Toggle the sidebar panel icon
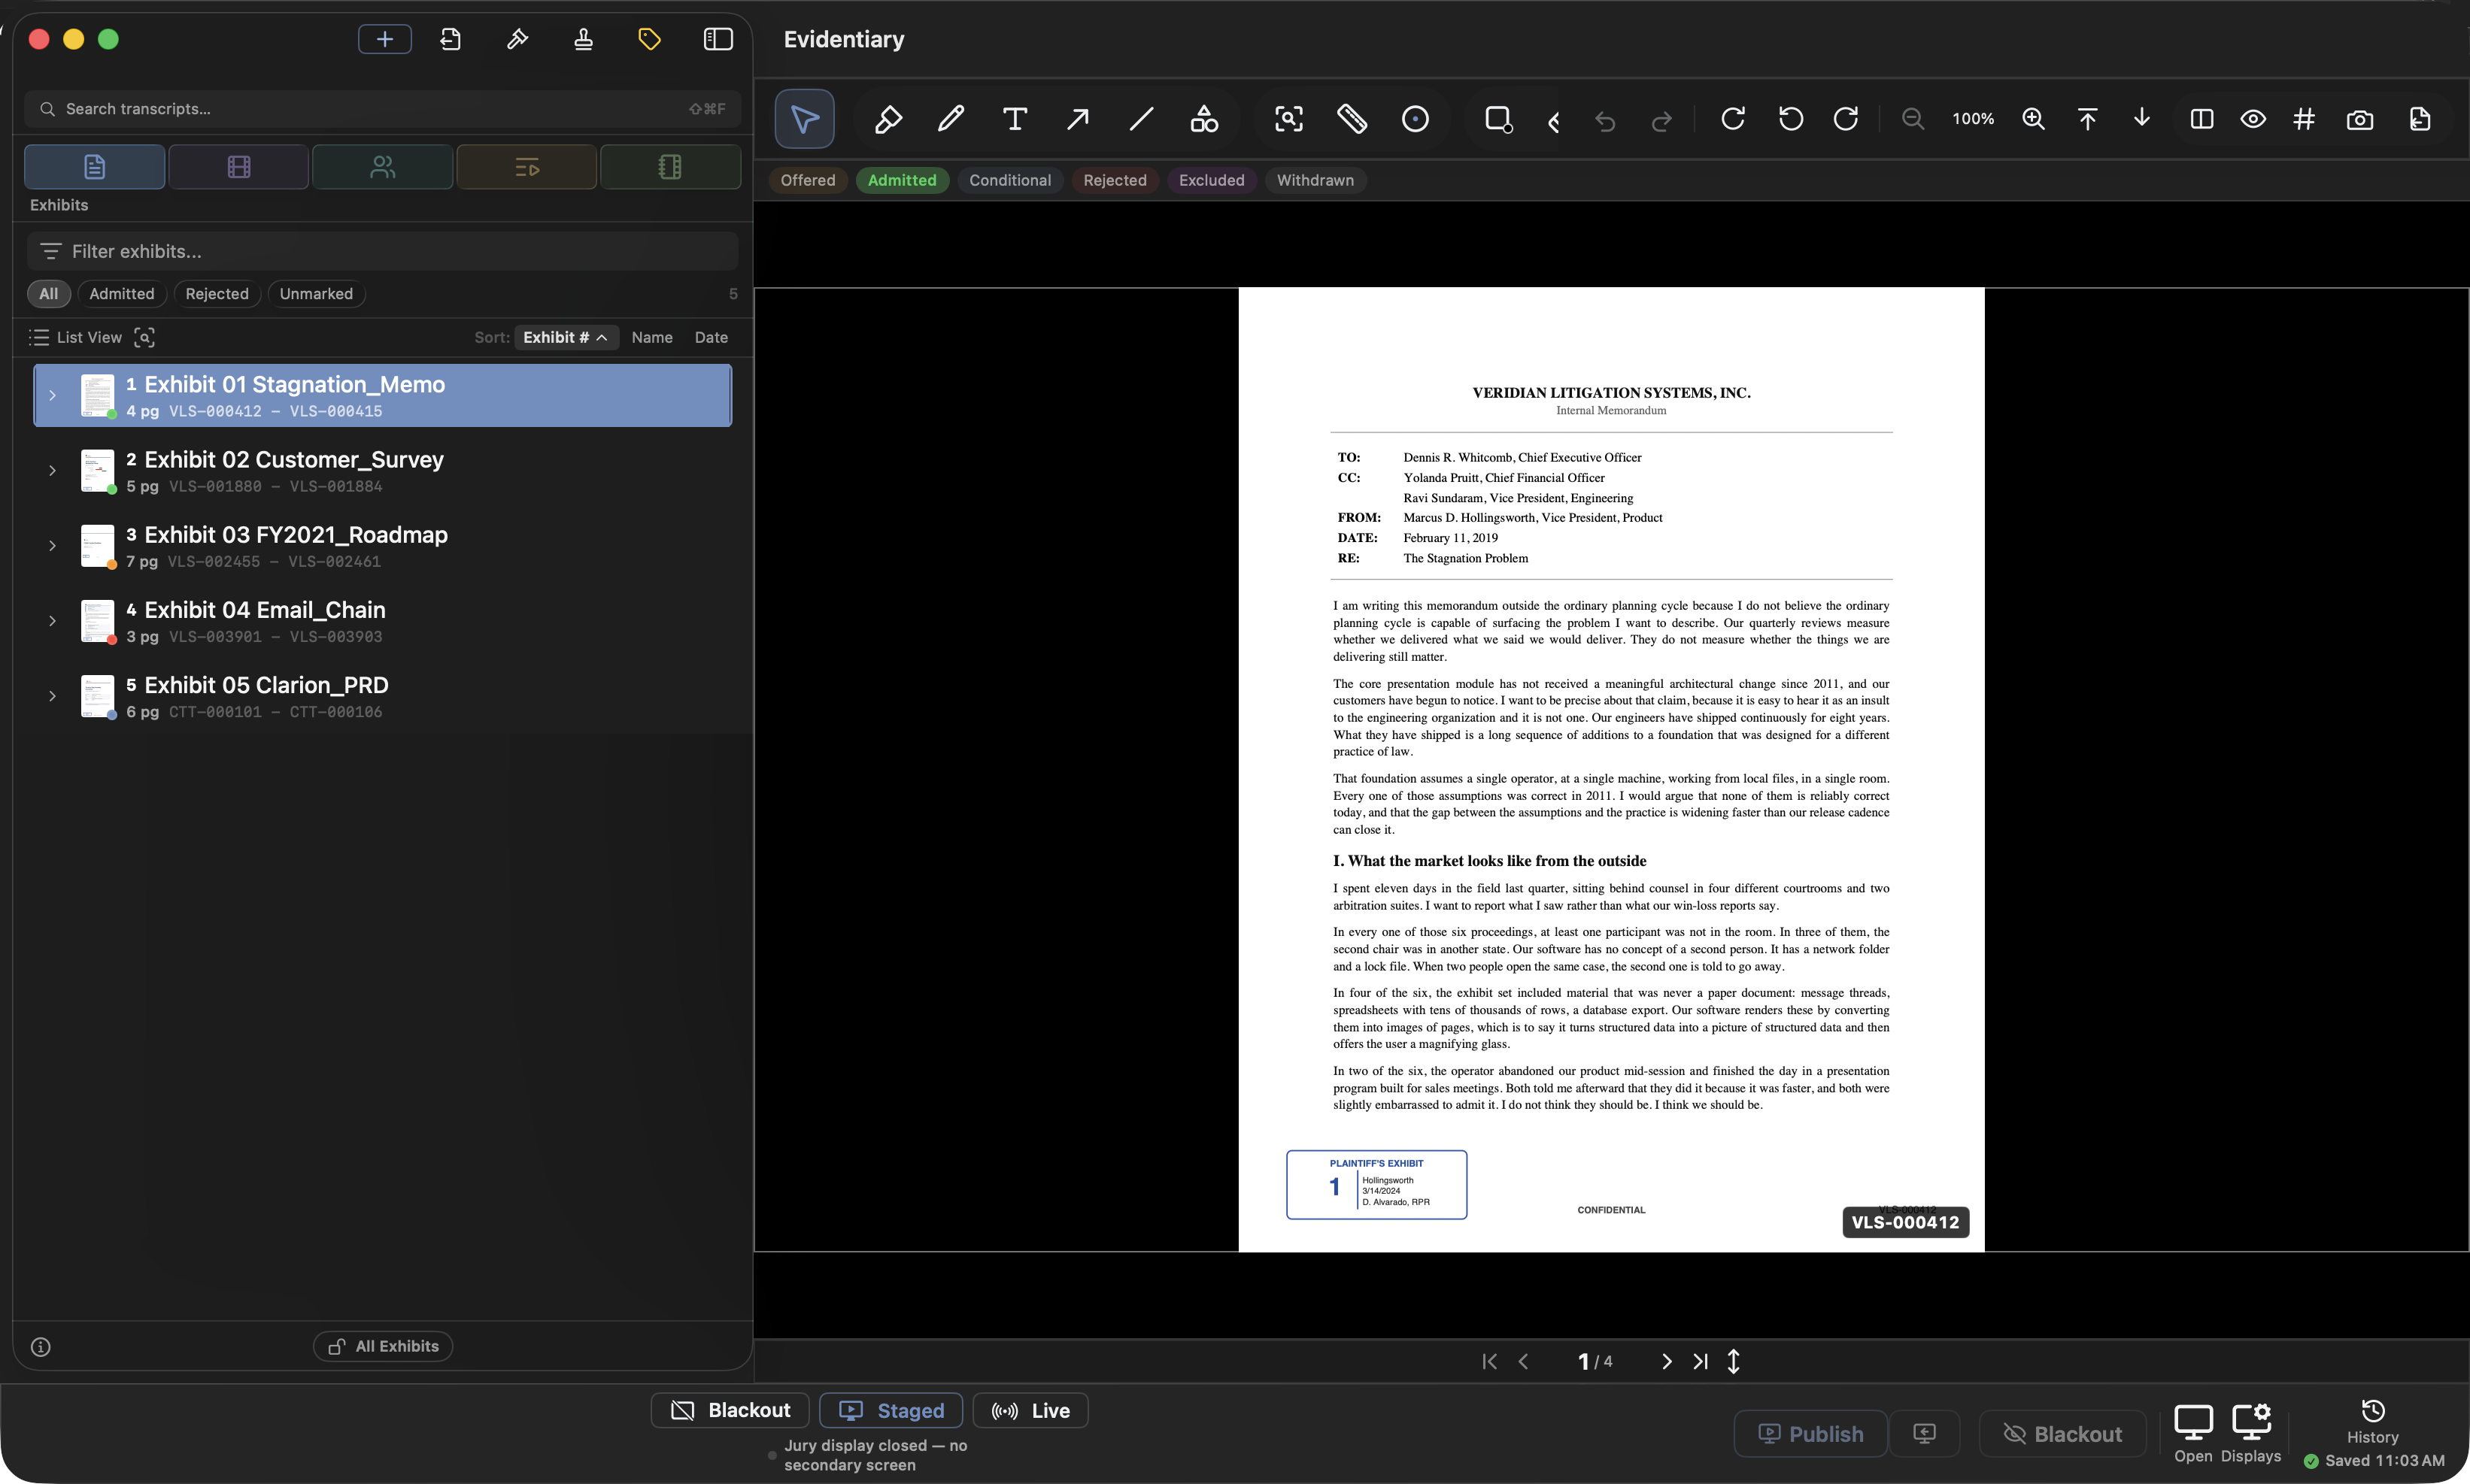The image size is (2470, 1484). pyautogui.click(x=718, y=39)
